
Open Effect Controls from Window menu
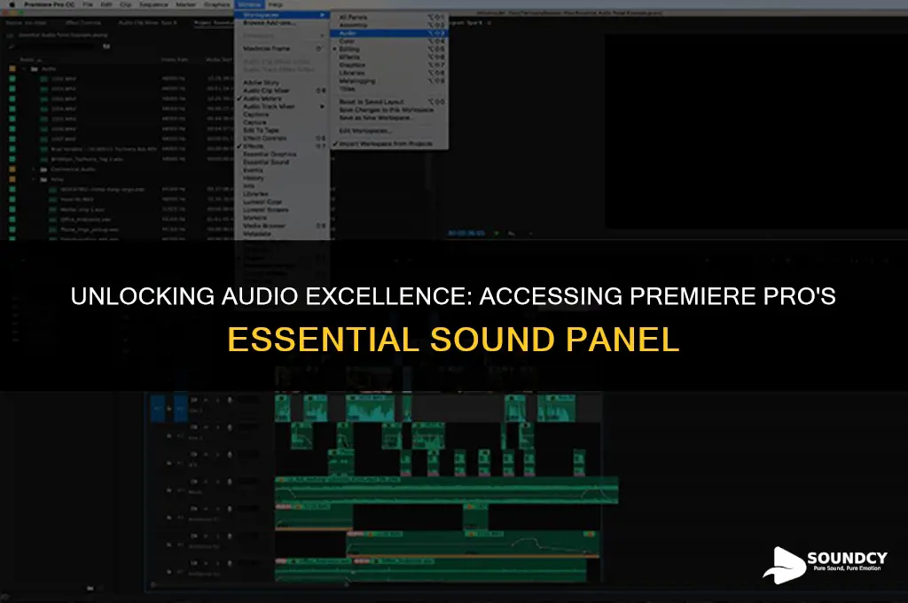click(282, 138)
